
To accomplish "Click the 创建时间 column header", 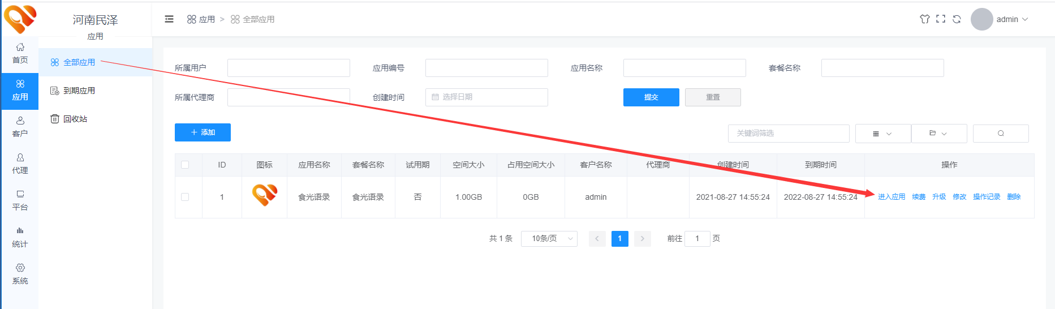I will (733, 165).
